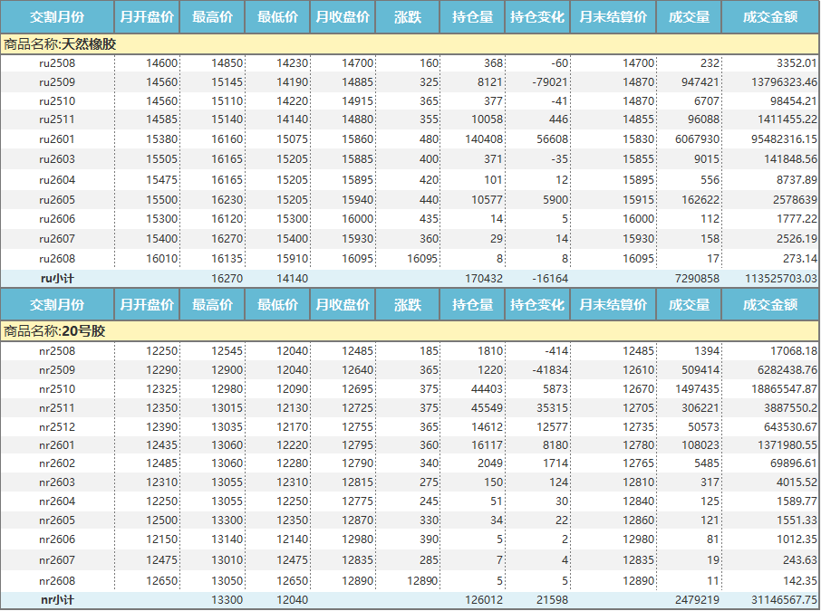Viewport: 821px width, 611px height.
Task: Click the 交割月份 header above the 天然橡胶 section
Action: pyautogui.click(x=57, y=17)
